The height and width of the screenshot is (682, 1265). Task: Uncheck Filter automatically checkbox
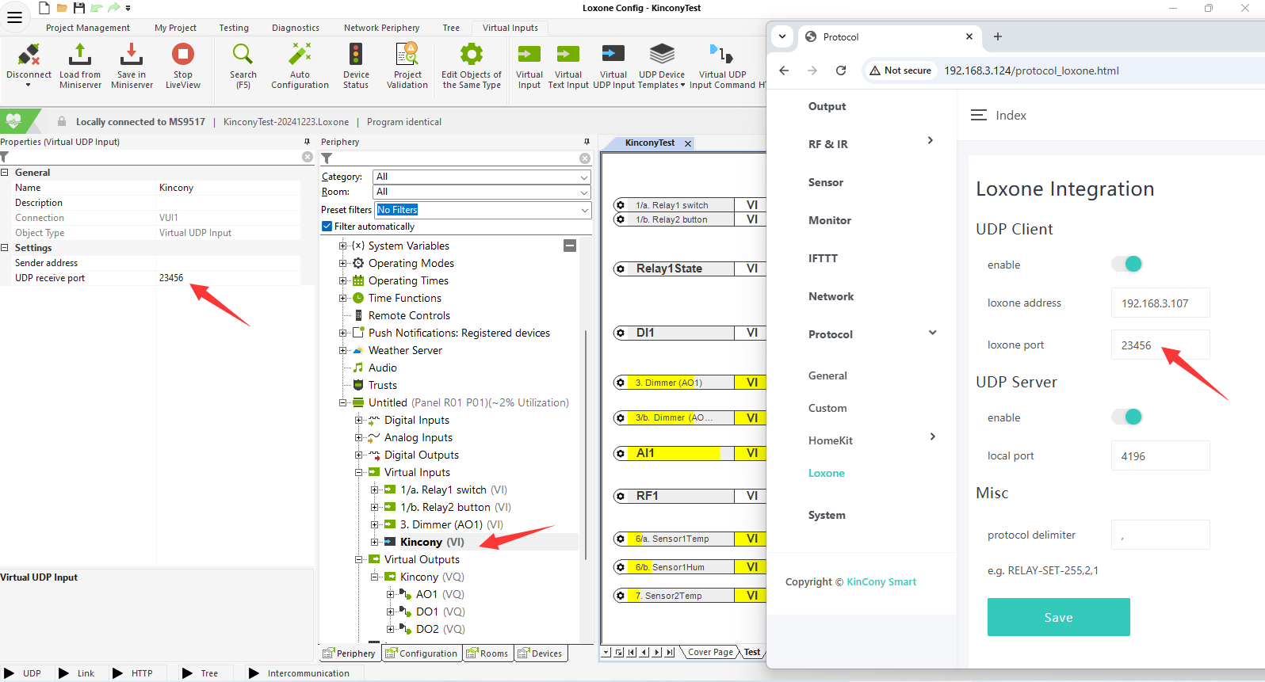tap(327, 227)
